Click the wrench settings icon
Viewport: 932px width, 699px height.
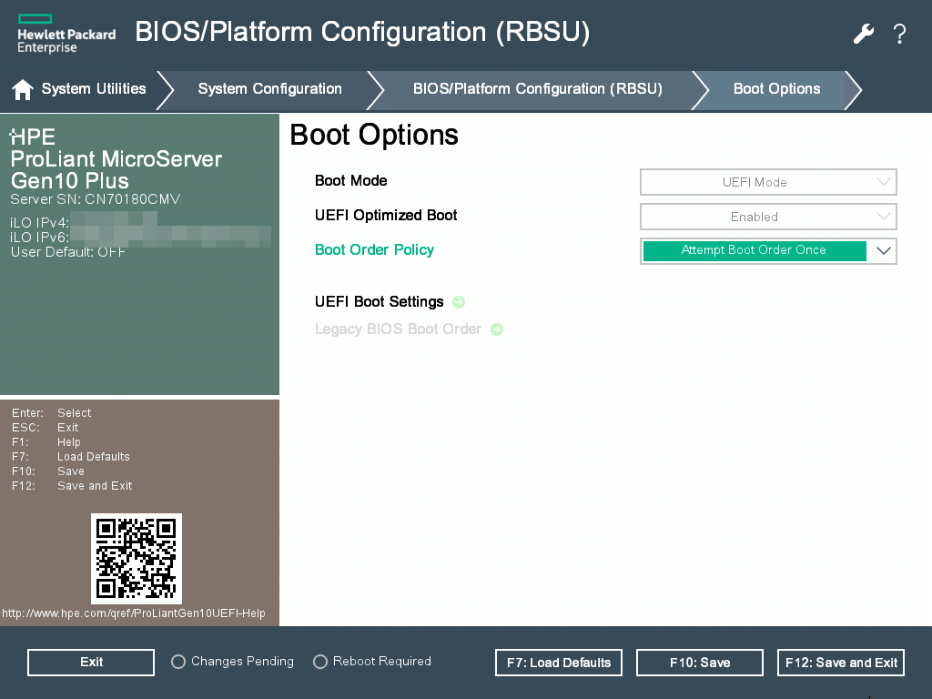click(x=864, y=34)
